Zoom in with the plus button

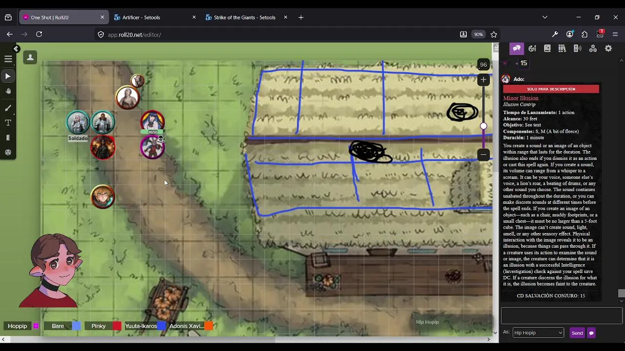coord(483,79)
